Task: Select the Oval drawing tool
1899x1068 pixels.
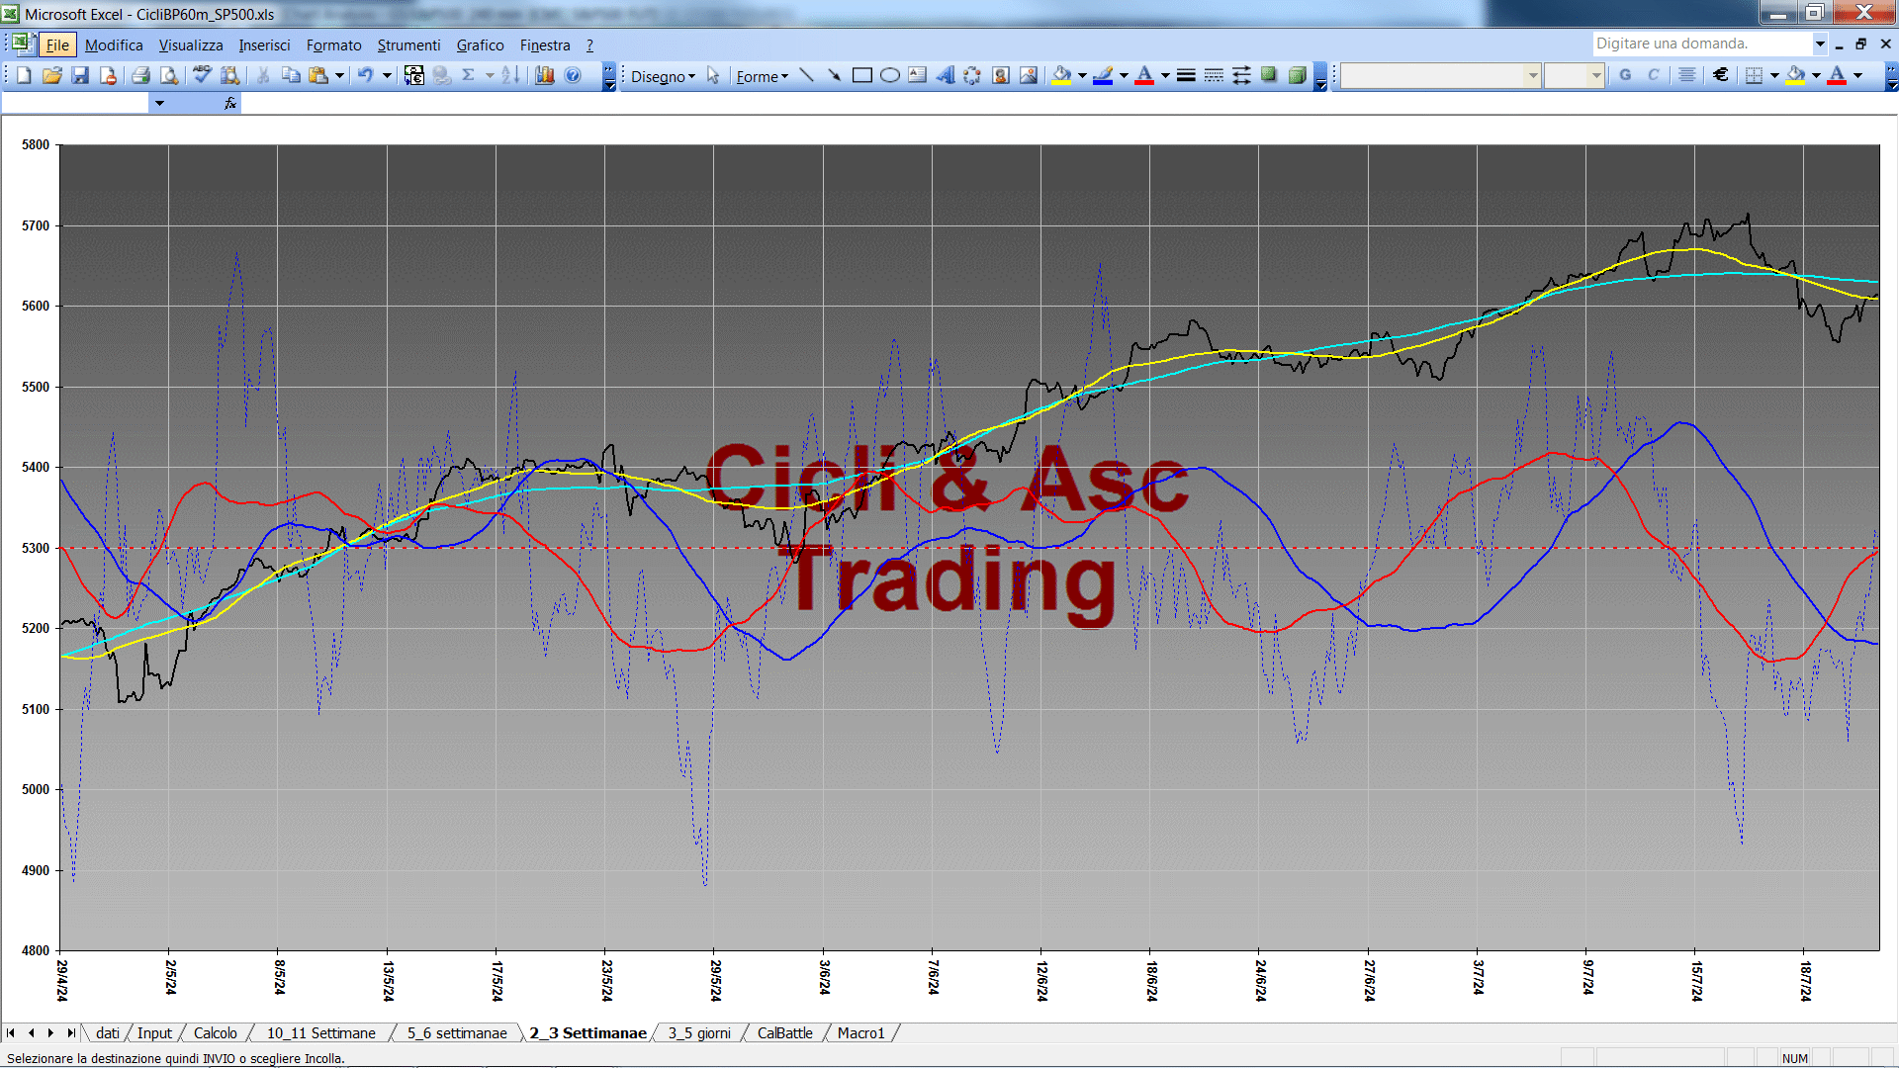Action: (x=889, y=75)
